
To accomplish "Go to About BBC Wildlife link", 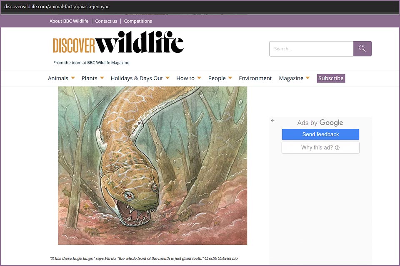I will tap(69, 21).
